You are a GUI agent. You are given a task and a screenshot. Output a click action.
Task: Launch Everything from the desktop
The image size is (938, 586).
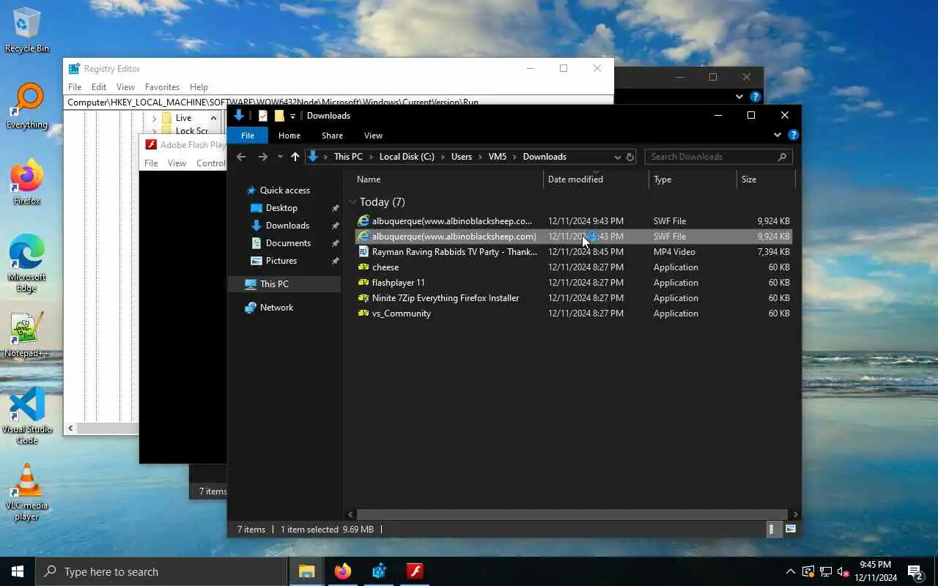tap(27, 106)
